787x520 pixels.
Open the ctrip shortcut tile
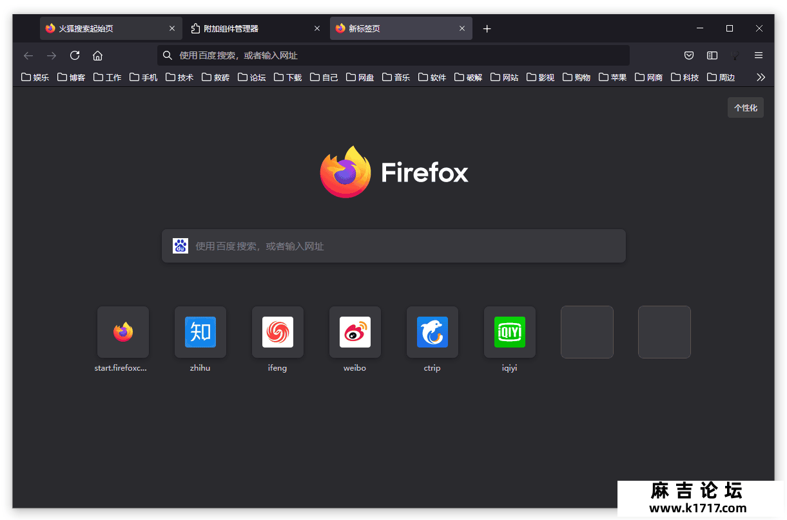[x=432, y=332]
